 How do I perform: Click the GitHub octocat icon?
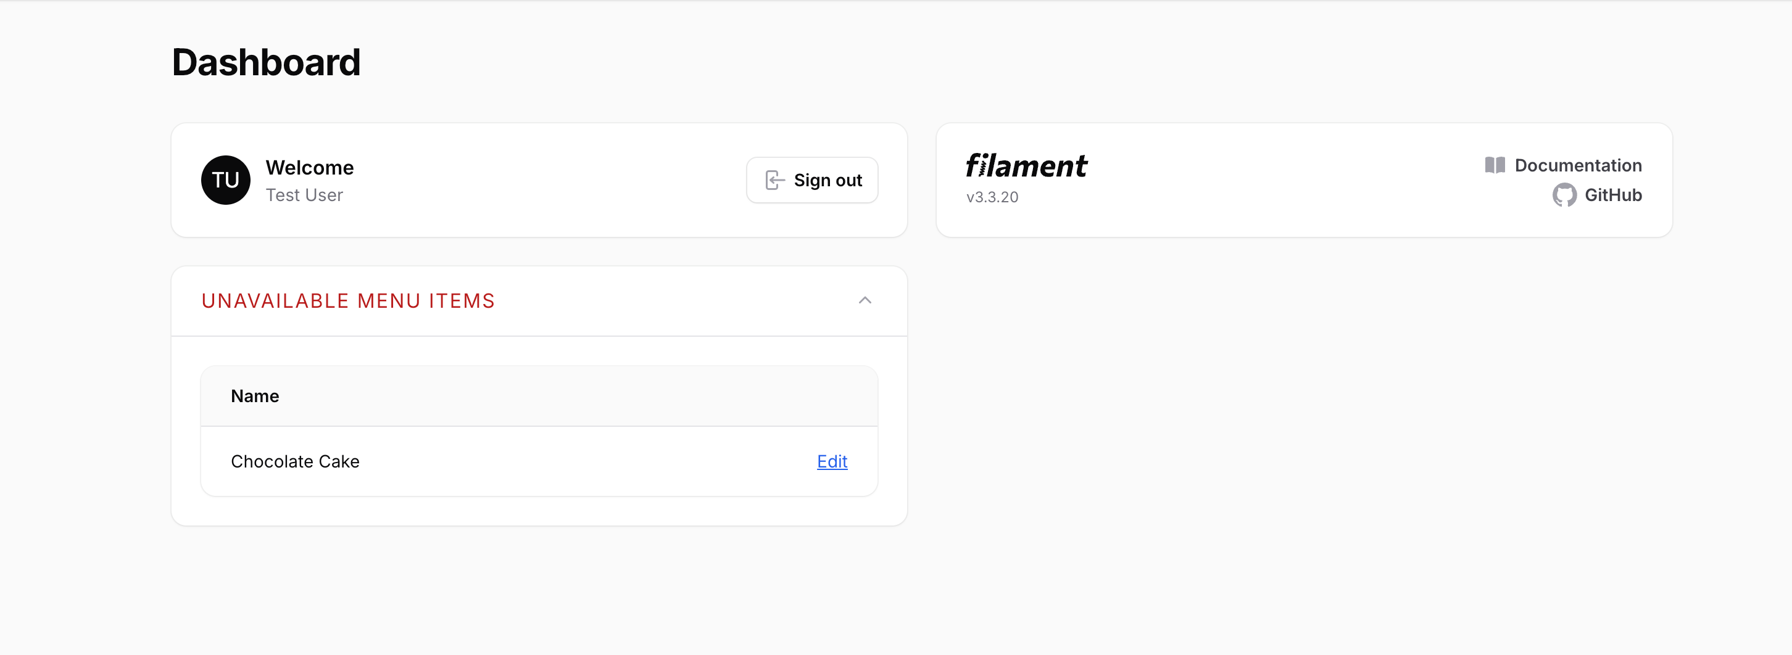[1564, 195]
